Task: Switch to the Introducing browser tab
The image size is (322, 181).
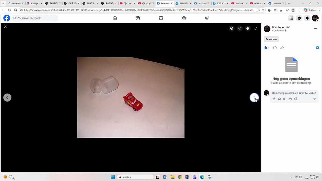Action: 258,4
